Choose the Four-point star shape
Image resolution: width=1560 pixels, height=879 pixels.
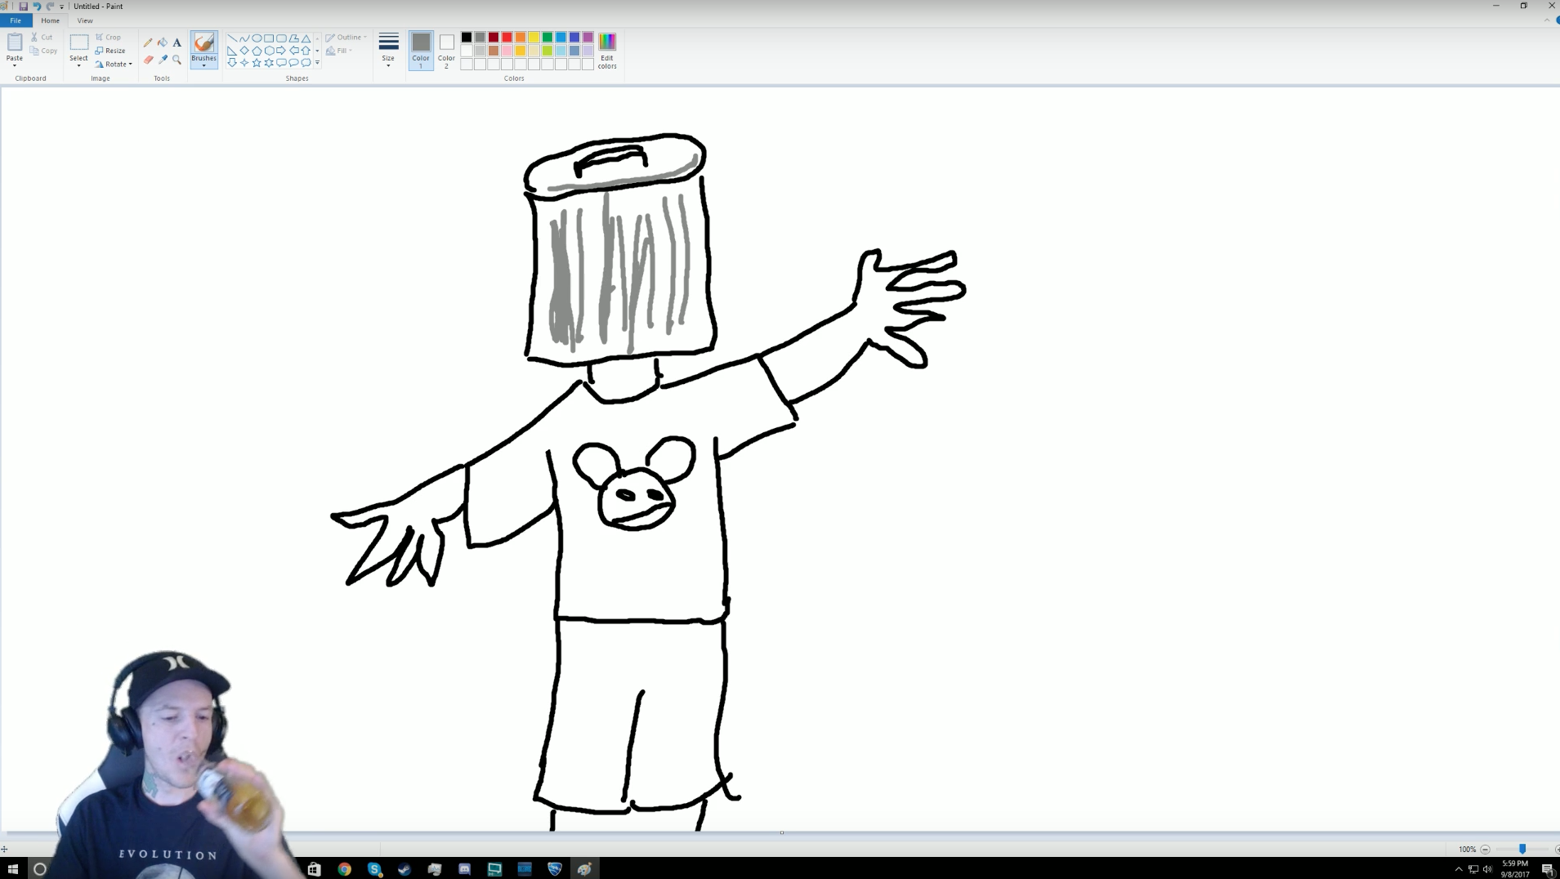coord(244,62)
